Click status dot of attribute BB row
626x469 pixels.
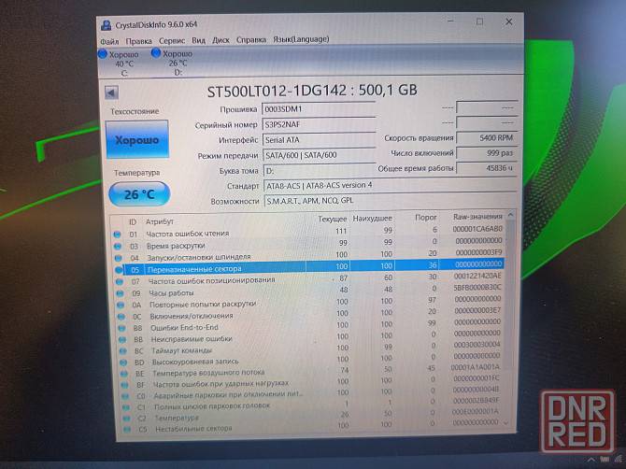click(x=122, y=340)
